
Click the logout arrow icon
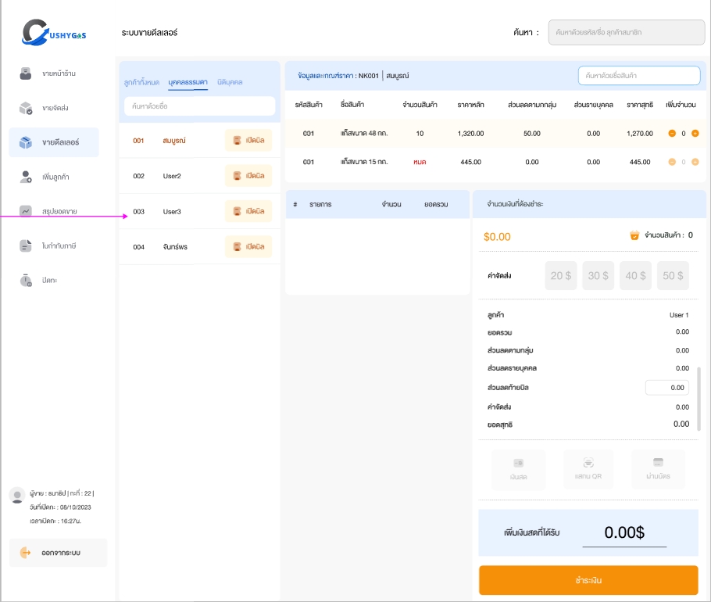[25, 553]
